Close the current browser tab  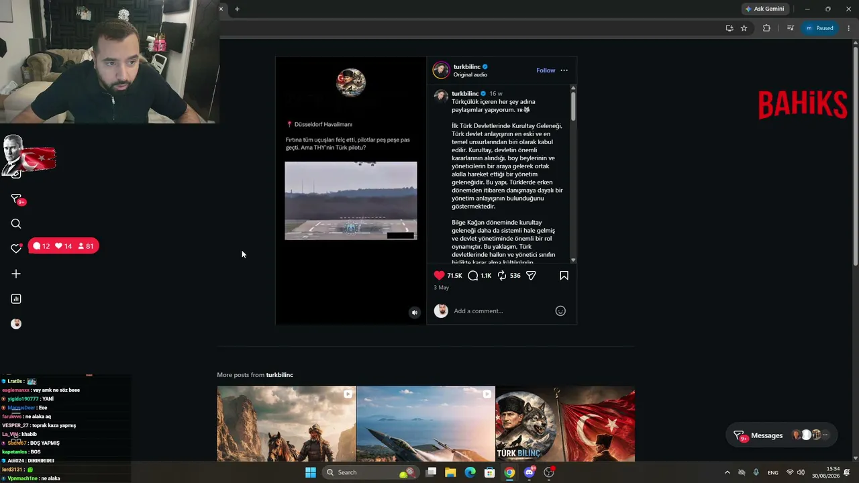click(x=221, y=9)
